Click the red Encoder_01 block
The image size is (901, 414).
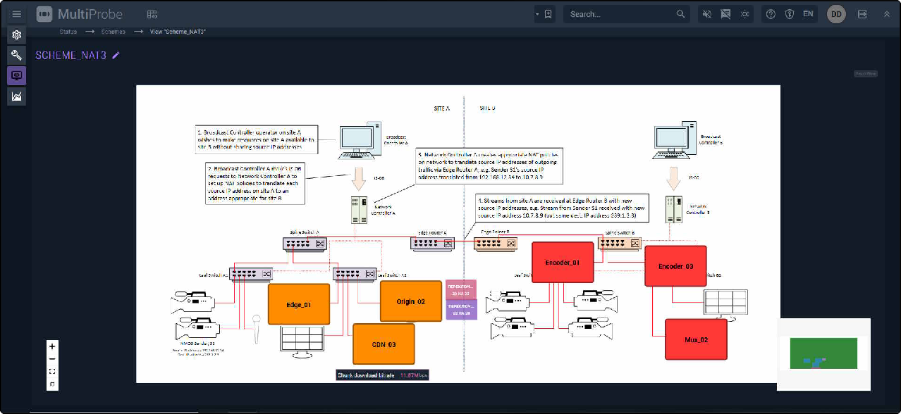(561, 263)
